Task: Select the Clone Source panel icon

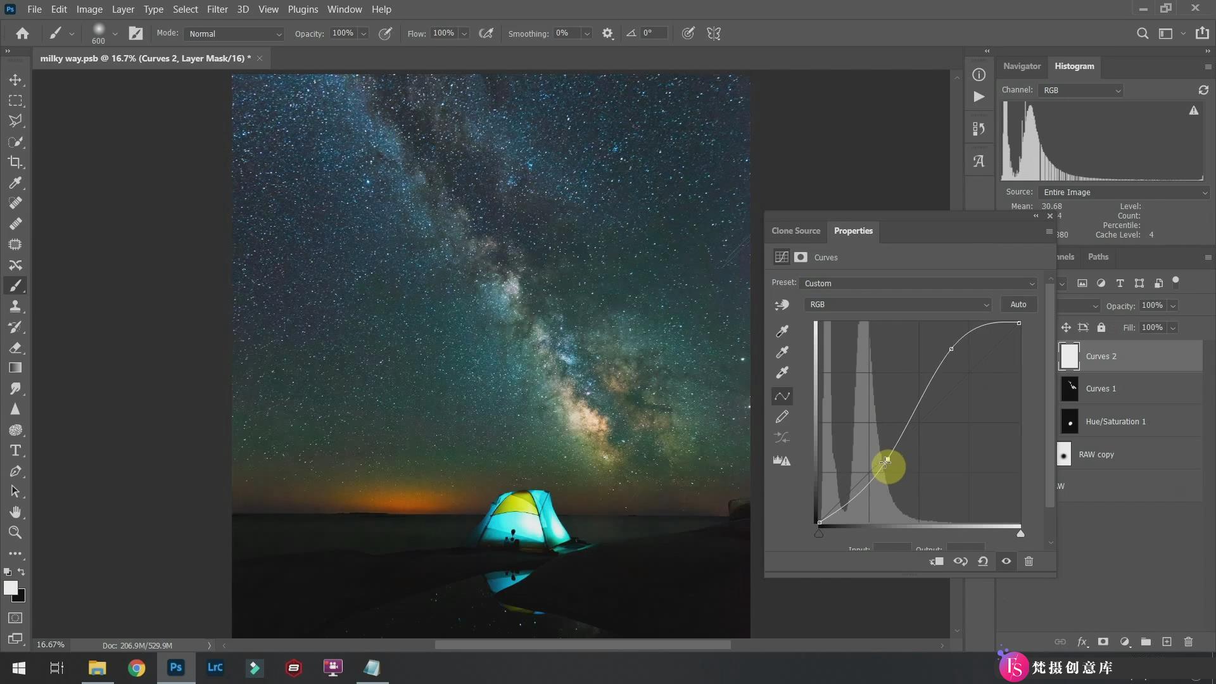Action: [794, 231]
